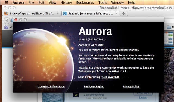Click the blue favicon on second tab
Image resolution: width=174 pixels, height=102 pixels.
click(x=65, y=13)
